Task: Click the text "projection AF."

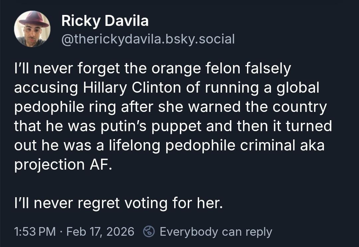Action: click(61, 165)
